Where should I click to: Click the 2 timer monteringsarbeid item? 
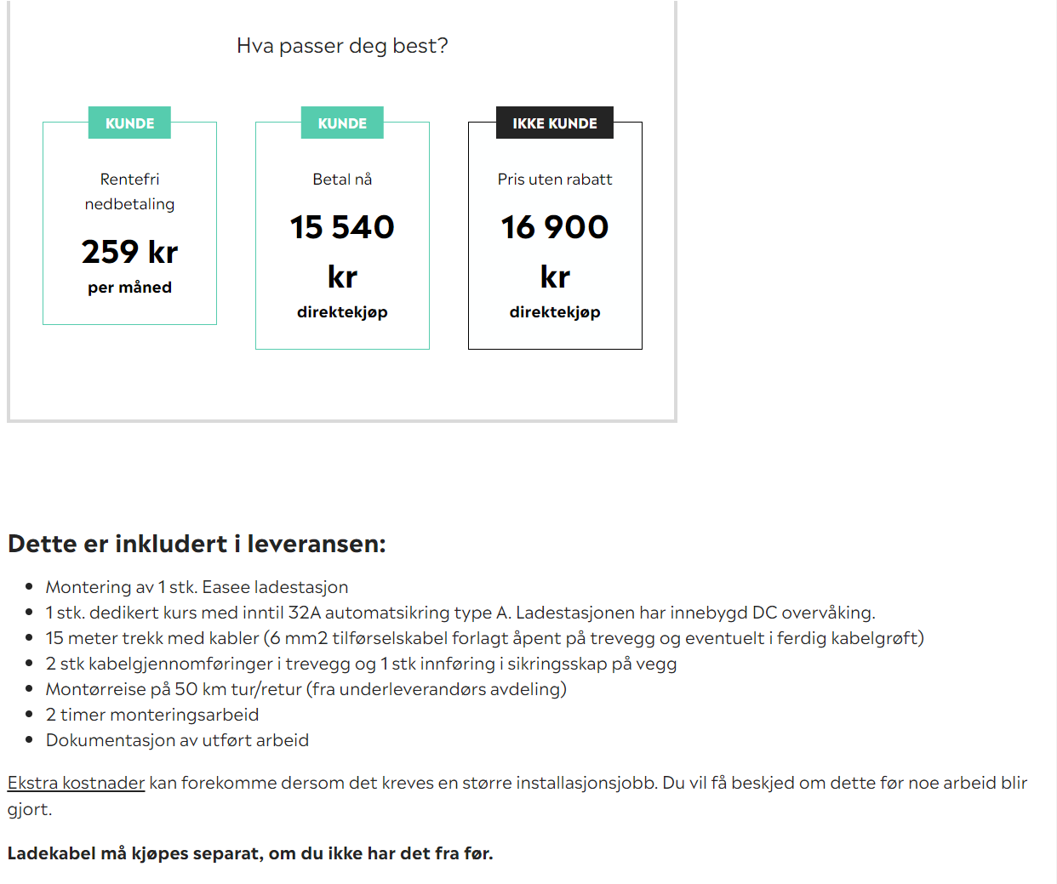tap(152, 715)
